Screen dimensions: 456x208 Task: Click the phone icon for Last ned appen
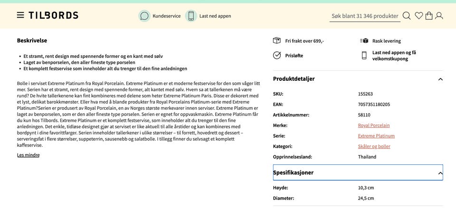pyautogui.click(x=191, y=16)
